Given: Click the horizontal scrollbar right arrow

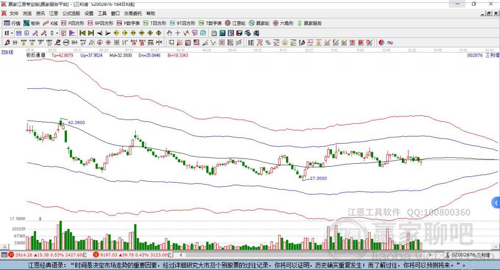Looking at the screenshot, I should pyautogui.click(x=430, y=255).
